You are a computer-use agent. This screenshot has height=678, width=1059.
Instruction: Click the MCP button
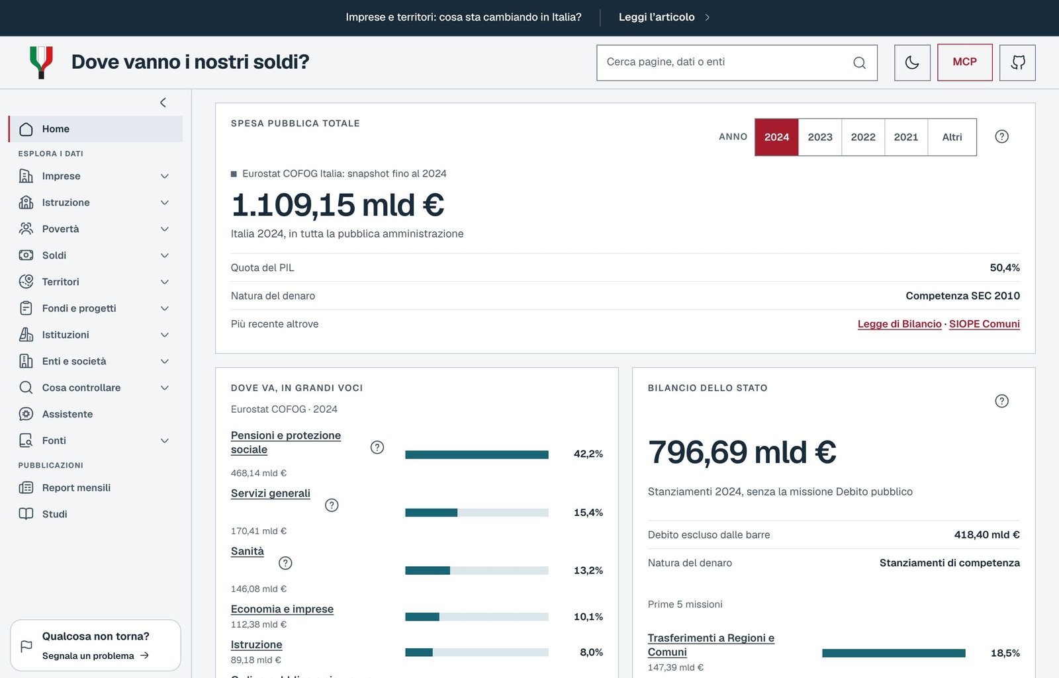click(964, 62)
